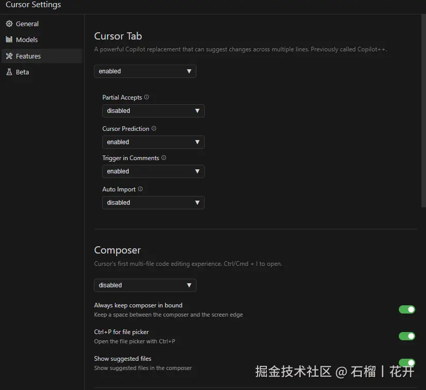Click the vertical scrollbar on the right
This screenshot has height=390, width=426.
click(x=423, y=111)
